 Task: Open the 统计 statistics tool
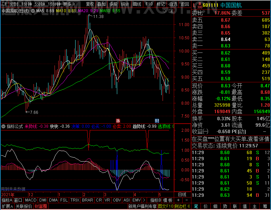[125, 4]
